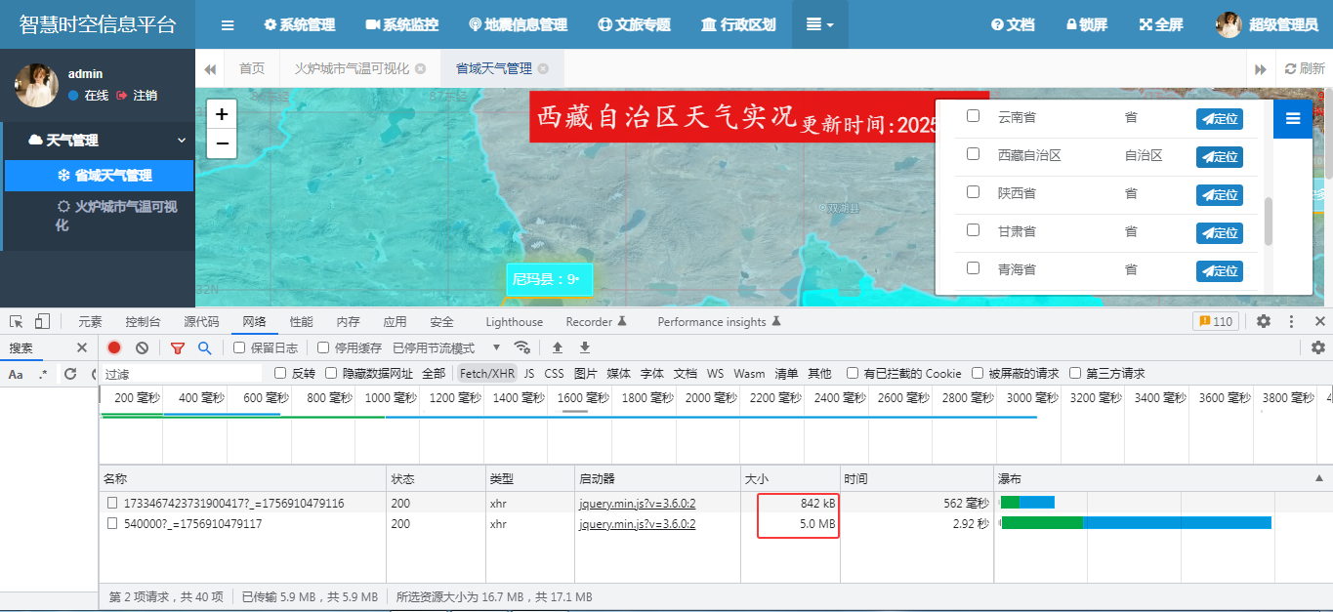
Task: Toggle regex search option icon
Action: 43,374
